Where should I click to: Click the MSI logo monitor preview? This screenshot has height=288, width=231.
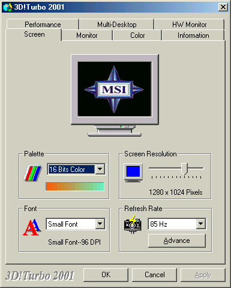(115, 96)
